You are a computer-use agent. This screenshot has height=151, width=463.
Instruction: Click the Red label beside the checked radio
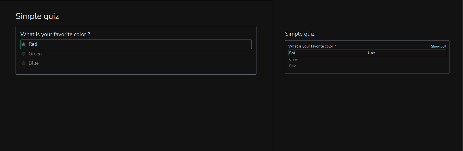pyautogui.click(x=33, y=44)
